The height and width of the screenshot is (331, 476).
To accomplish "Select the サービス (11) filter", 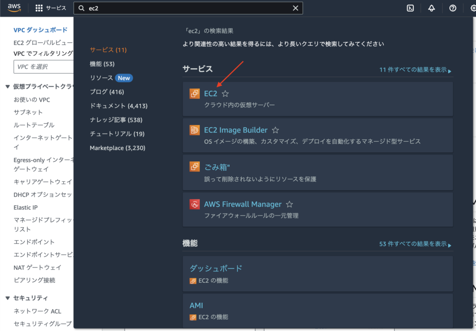I will point(108,50).
